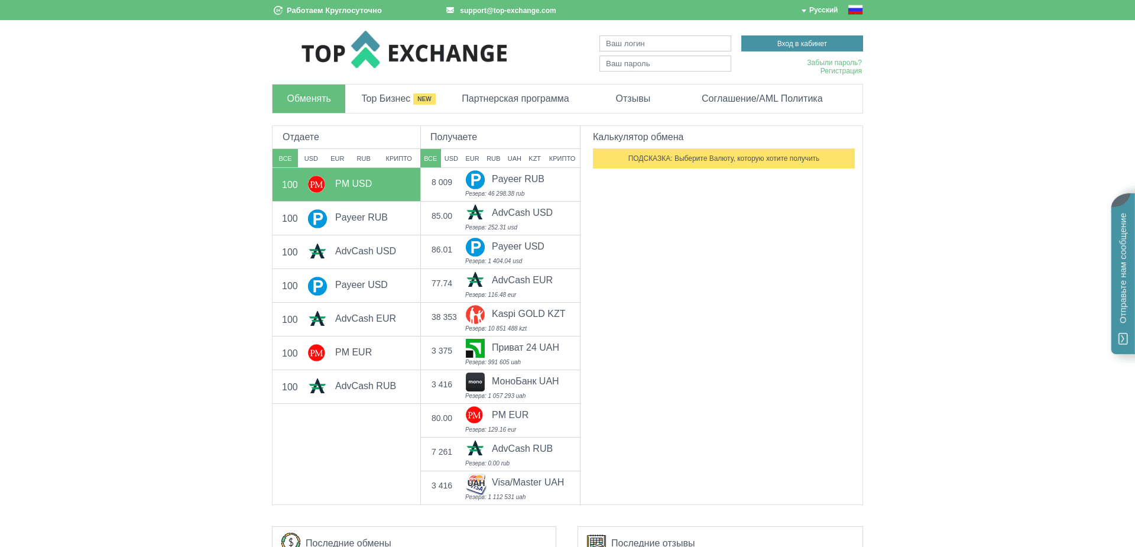Open the chat widget via its arrow button
Image resolution: width=1135 pixels, height=547 pixels.
[x=1123, y=339]
